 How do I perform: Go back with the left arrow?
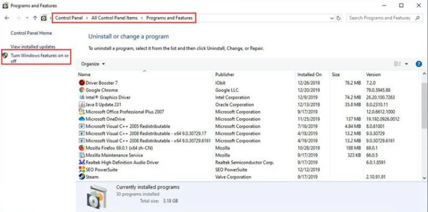click(7, 18)
